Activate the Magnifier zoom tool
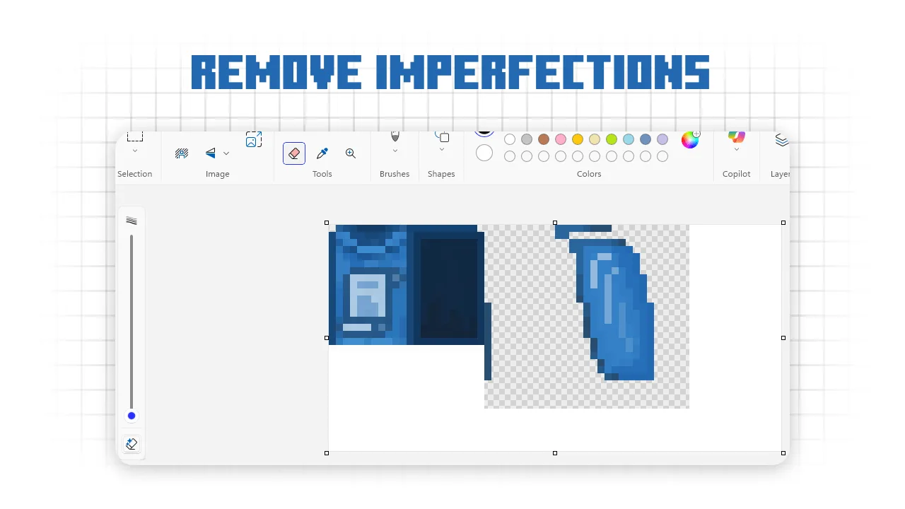Viewport: 905px width, 509px height. click(351, 153)
